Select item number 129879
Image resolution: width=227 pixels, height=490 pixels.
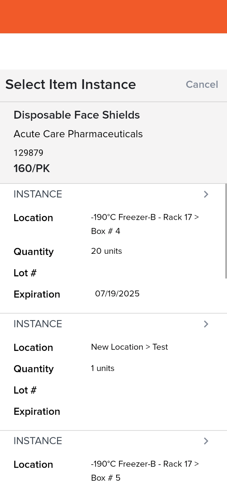click(28, 153)
